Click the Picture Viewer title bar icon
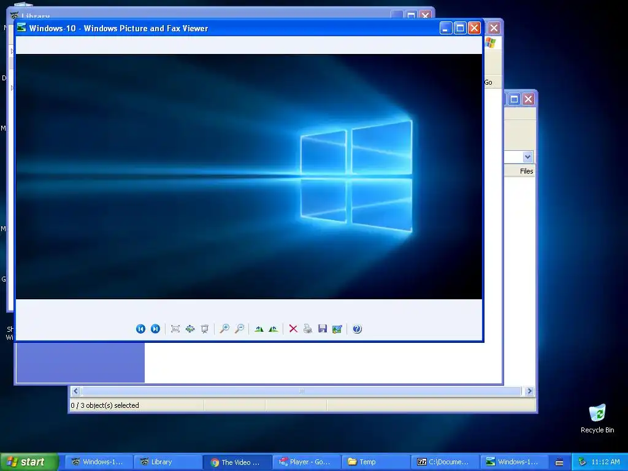The height and width of the screenshot is (471, 628). pyautogui.click(x=21, y=28)
